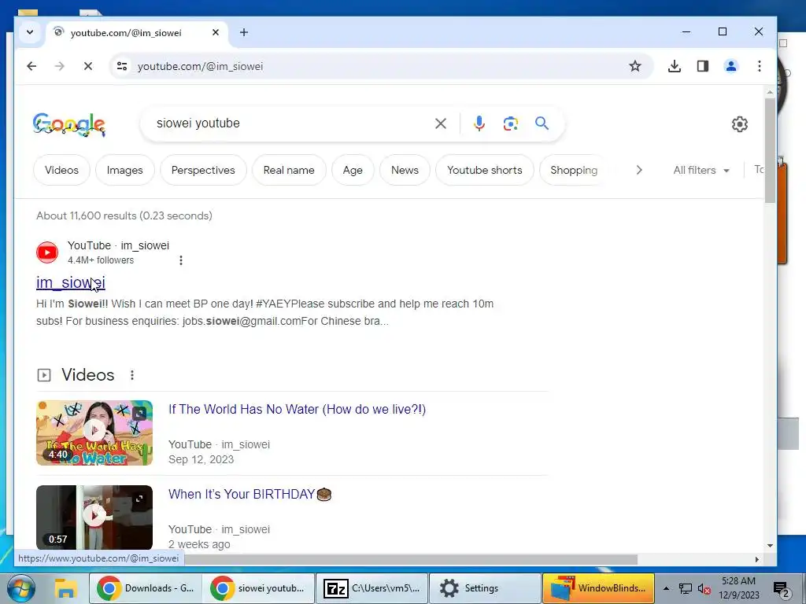806x604 pixels.
Task: Open the im_siowei result link
Action: [70, 282]
